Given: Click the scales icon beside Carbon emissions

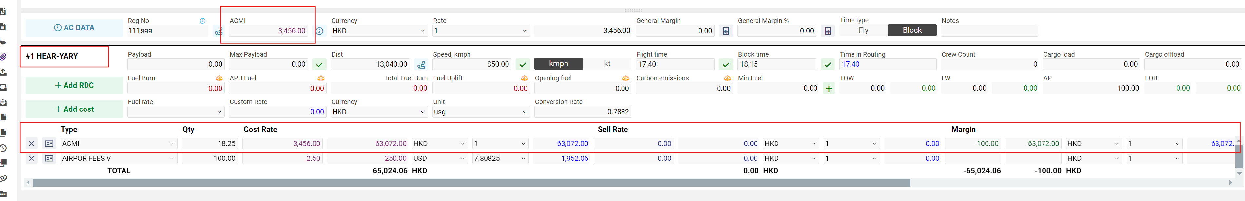Looking at the screenshot, I should (x=727, y=78).
